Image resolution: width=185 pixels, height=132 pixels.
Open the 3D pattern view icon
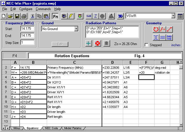click(x=121, y=16)
